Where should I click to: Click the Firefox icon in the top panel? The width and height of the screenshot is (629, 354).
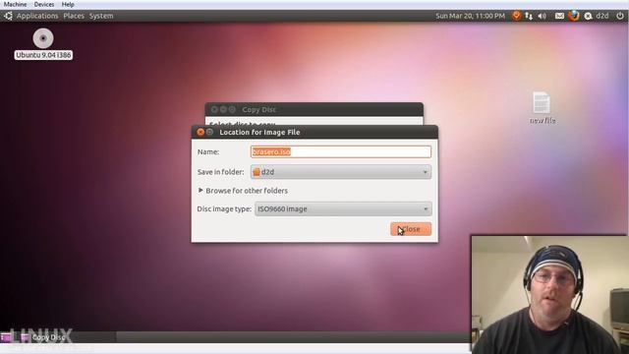click(574, 16)
